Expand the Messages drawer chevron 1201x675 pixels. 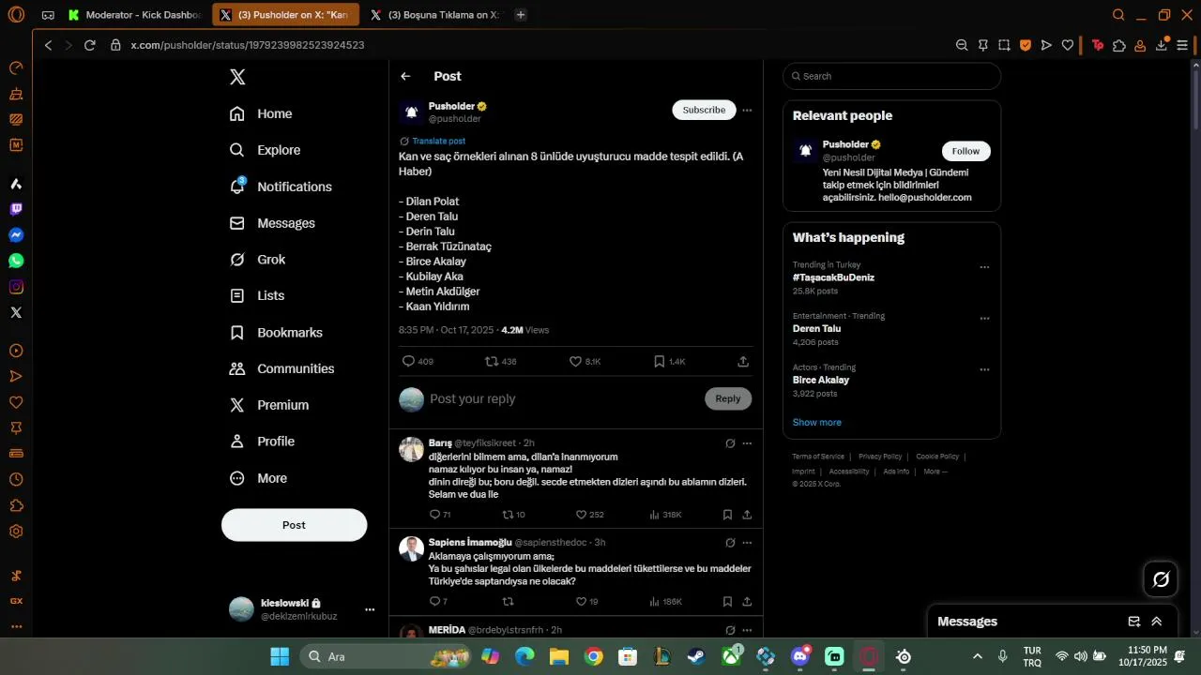1157,622
